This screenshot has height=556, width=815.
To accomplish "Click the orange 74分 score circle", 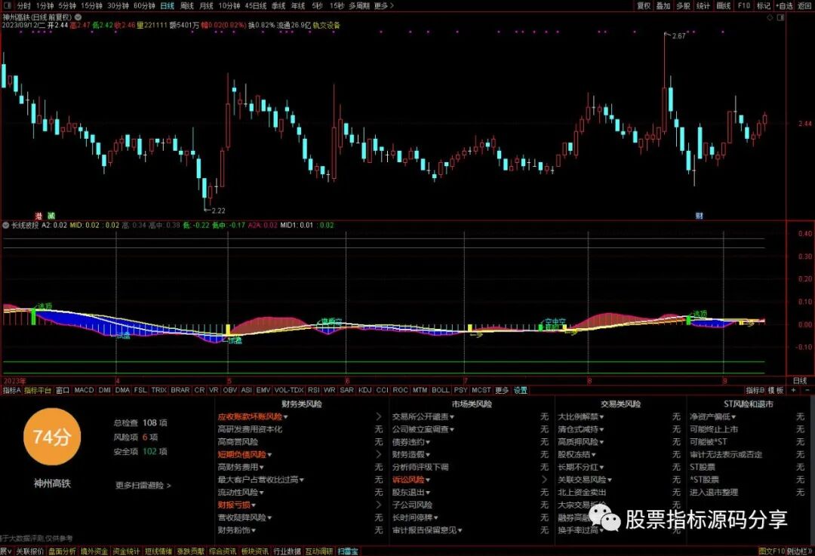I will tap(51, 437).
